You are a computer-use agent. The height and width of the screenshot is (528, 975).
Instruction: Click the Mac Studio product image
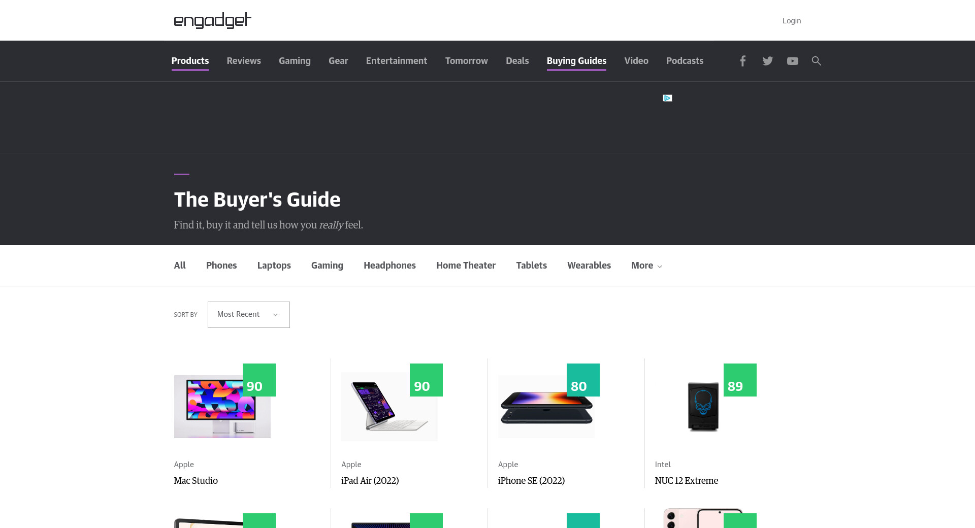222,407
